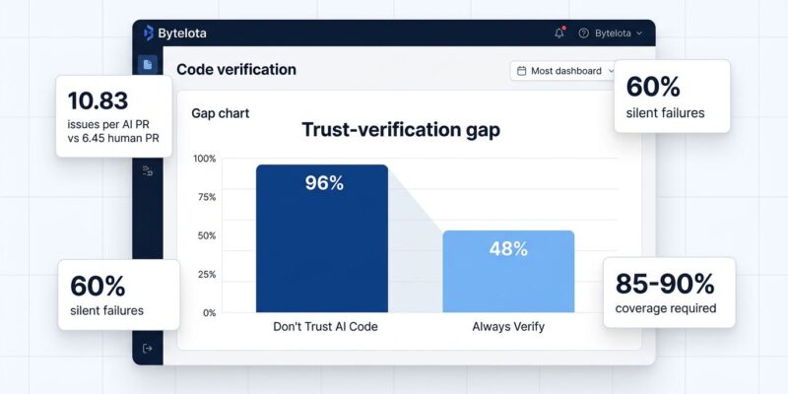Open the notifications bell
This screenshot has width=788, height=394.
click(x=559, y=33)
